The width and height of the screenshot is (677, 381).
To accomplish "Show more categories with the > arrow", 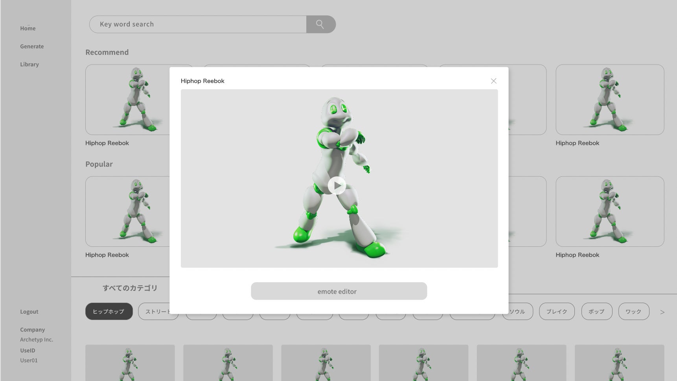I will pyautogui.click(x=662, y=312).
